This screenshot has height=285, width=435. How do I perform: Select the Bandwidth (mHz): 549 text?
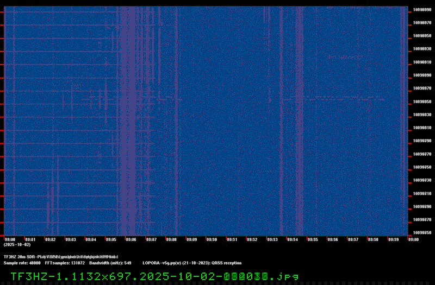point(111,263)
